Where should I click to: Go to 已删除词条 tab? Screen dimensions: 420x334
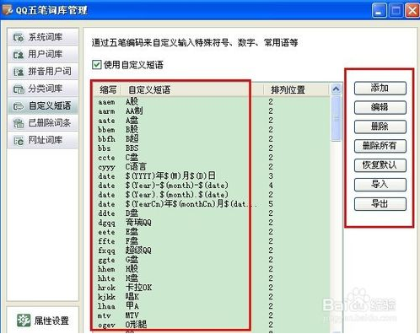pos(43,123)
